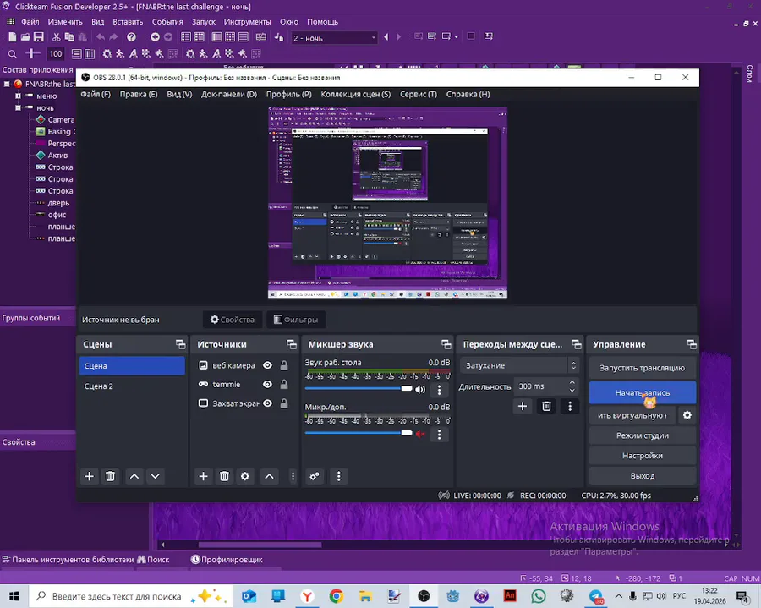The height and width of the screenshot is (608, 761).
Task: Open OBS Файл (F) menu
Action: [96, 94]
